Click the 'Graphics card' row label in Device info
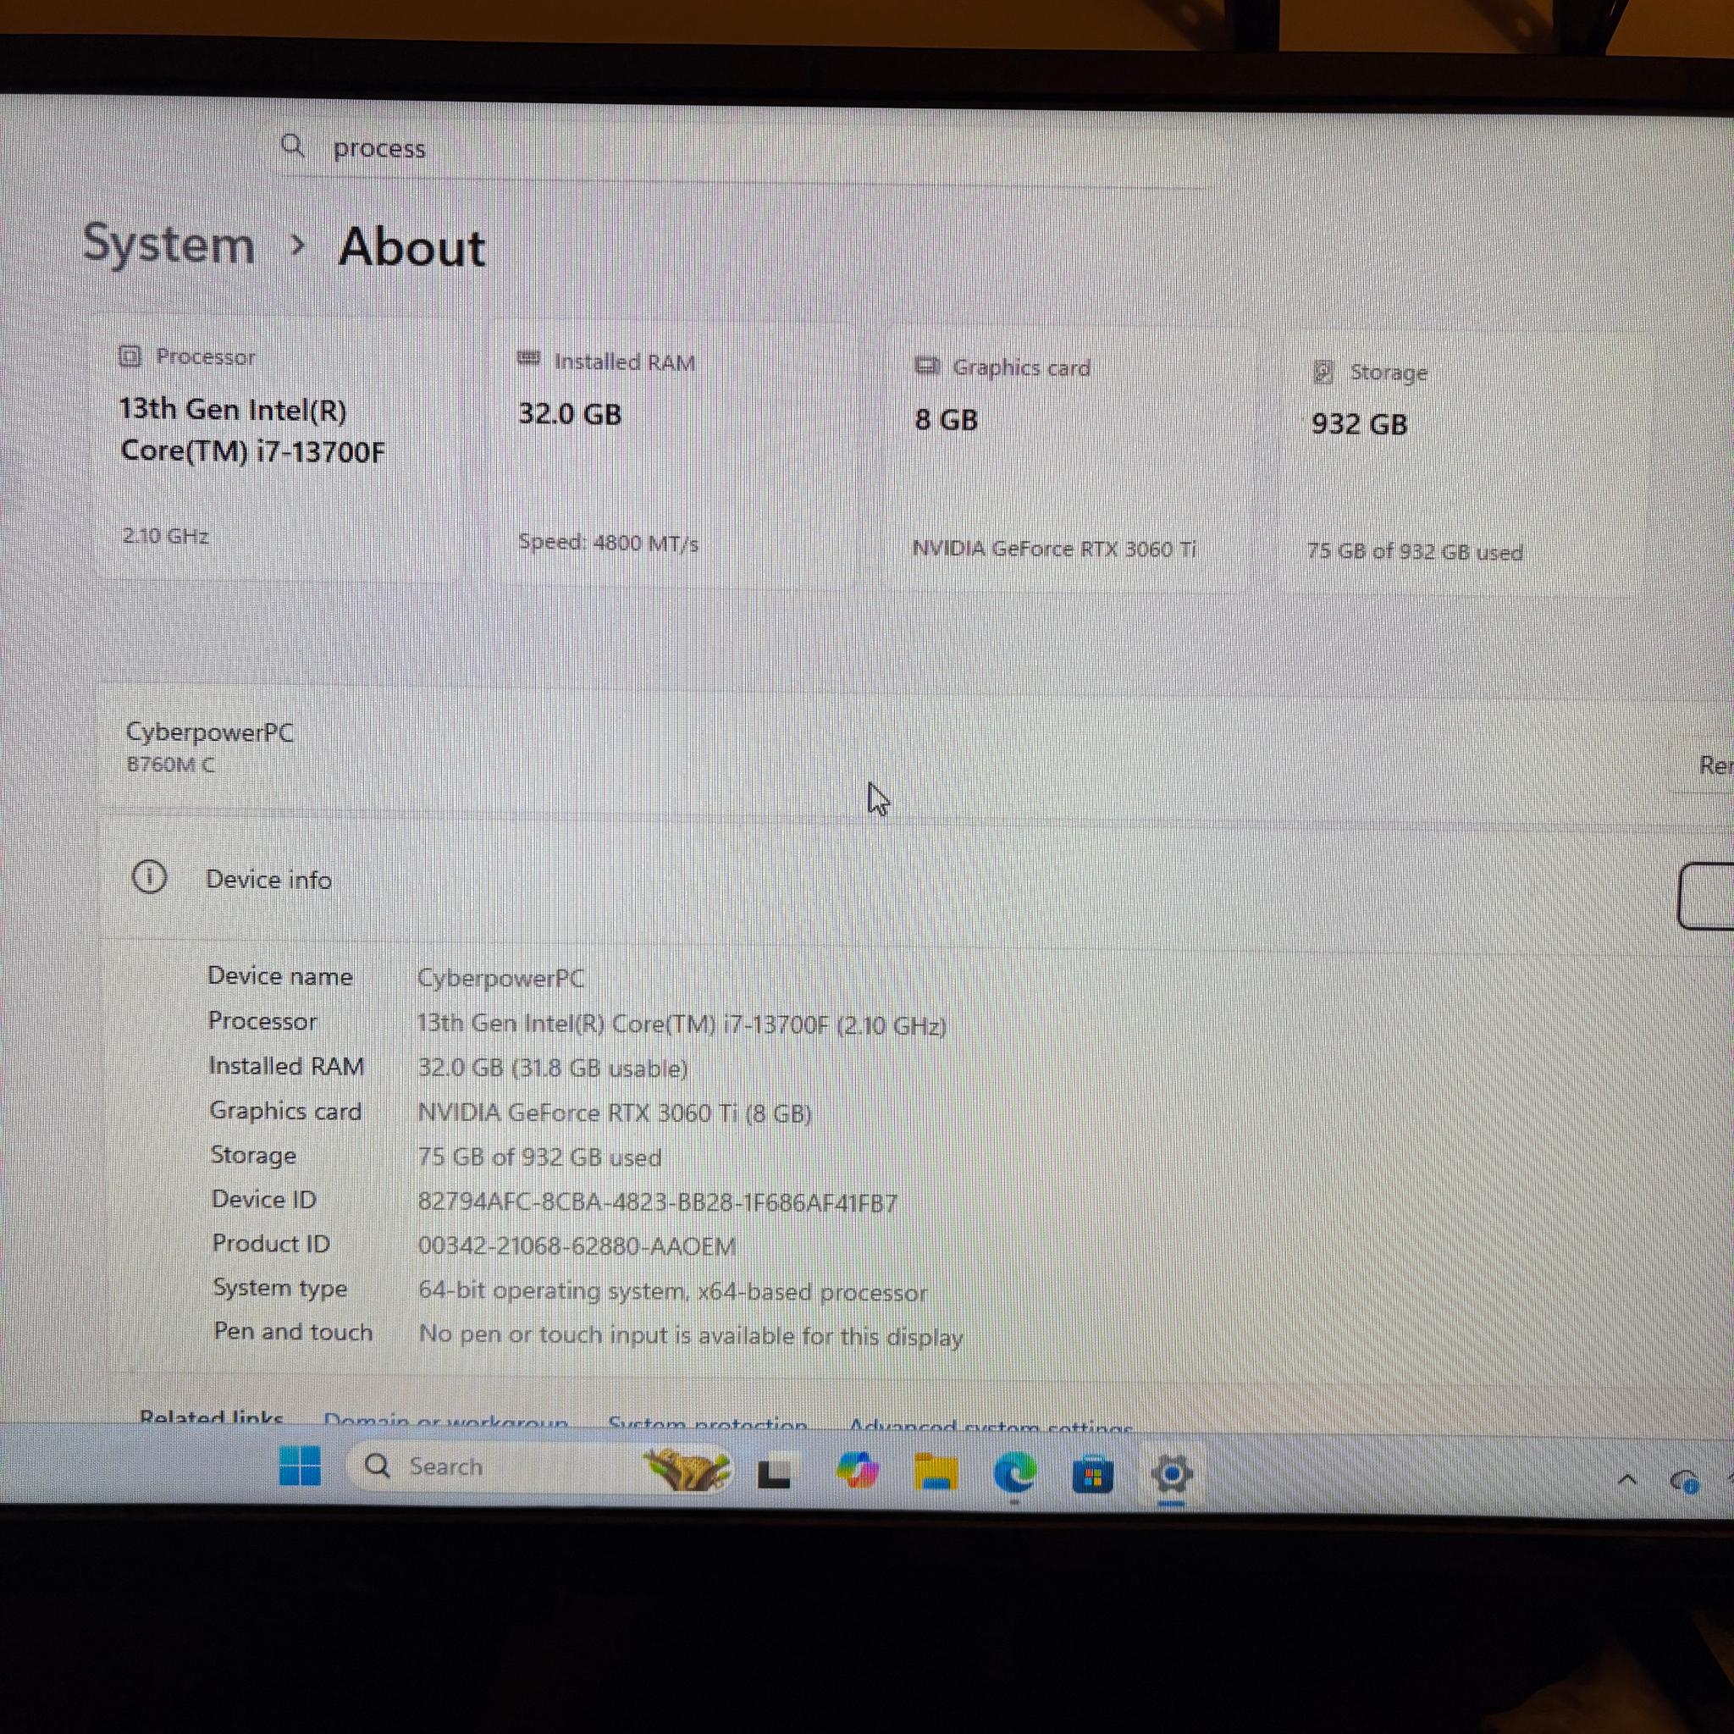This screenshot has width=1734, height=1734. 285,1111
